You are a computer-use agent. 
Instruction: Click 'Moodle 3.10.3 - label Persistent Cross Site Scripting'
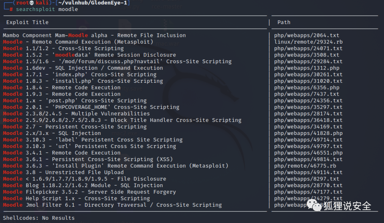pos(92,140)
